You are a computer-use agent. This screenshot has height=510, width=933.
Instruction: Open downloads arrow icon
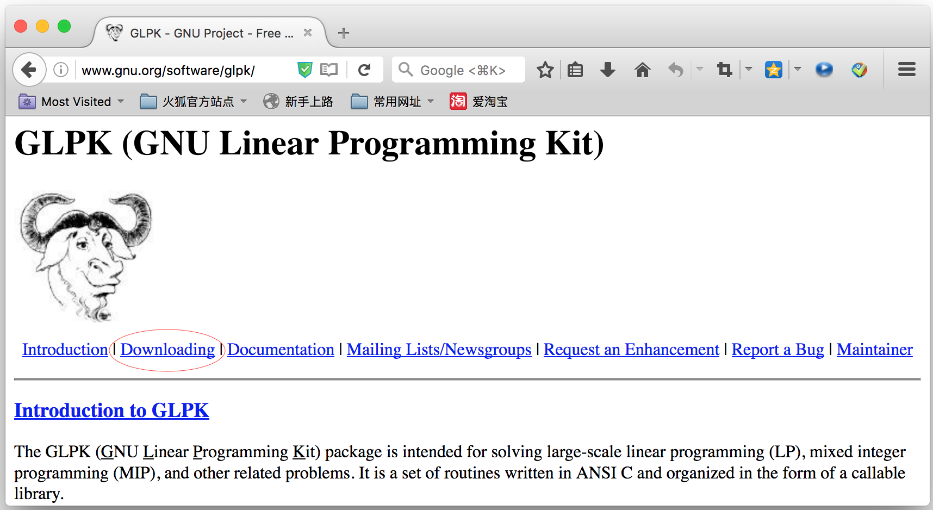pos(608,70)
